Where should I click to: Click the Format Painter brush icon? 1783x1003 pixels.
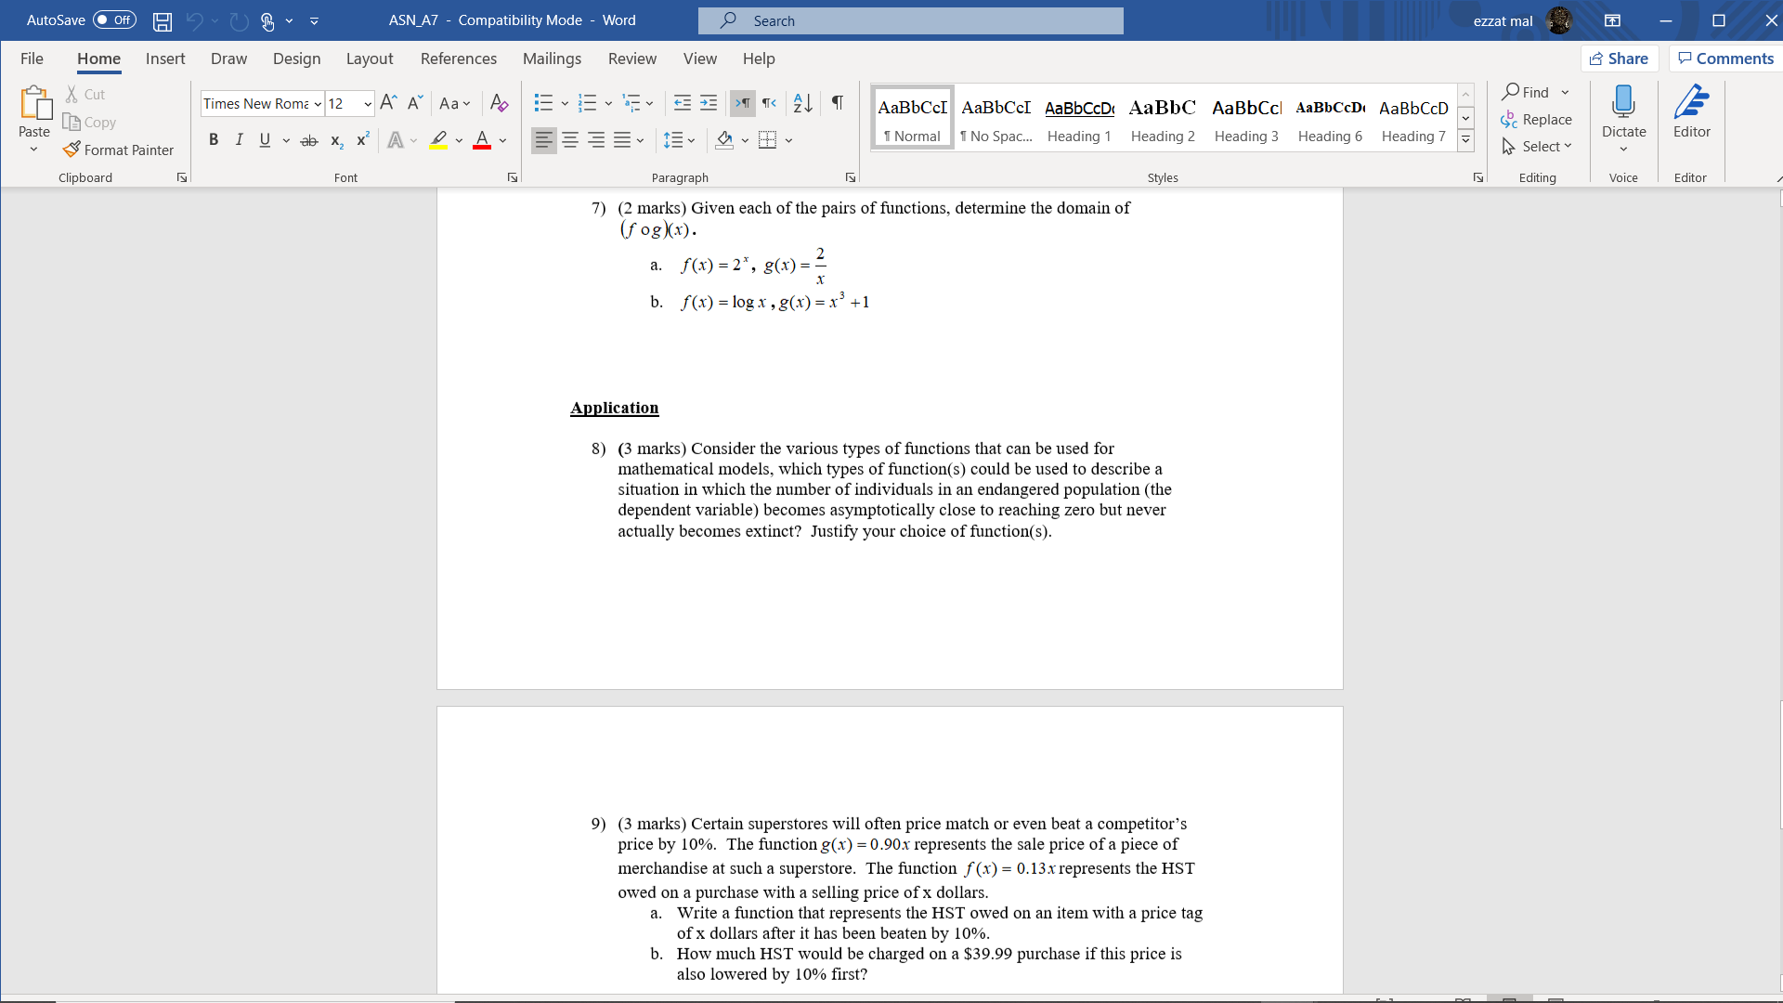point(72,150)
